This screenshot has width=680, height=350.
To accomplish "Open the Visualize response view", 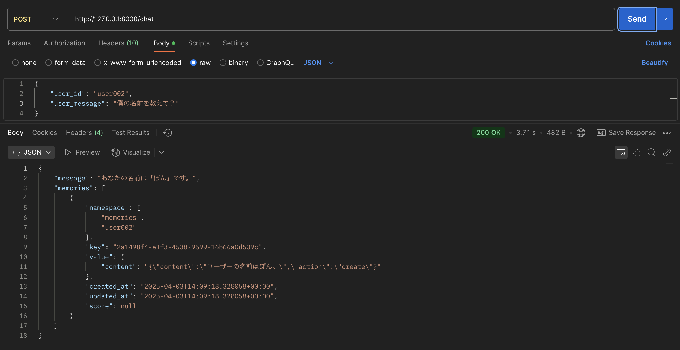I will [x=131, y=152].
